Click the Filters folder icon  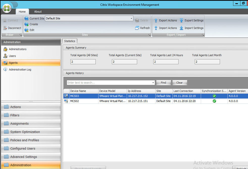(x=6, y=115)
